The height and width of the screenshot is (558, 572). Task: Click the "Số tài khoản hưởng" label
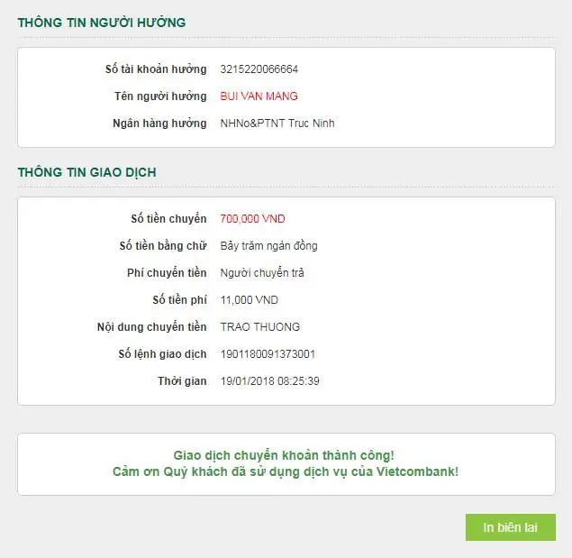click(x=156, y=69)
